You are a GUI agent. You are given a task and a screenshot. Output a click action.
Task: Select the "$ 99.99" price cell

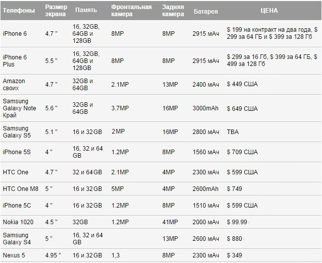click(x=237, y=222)
